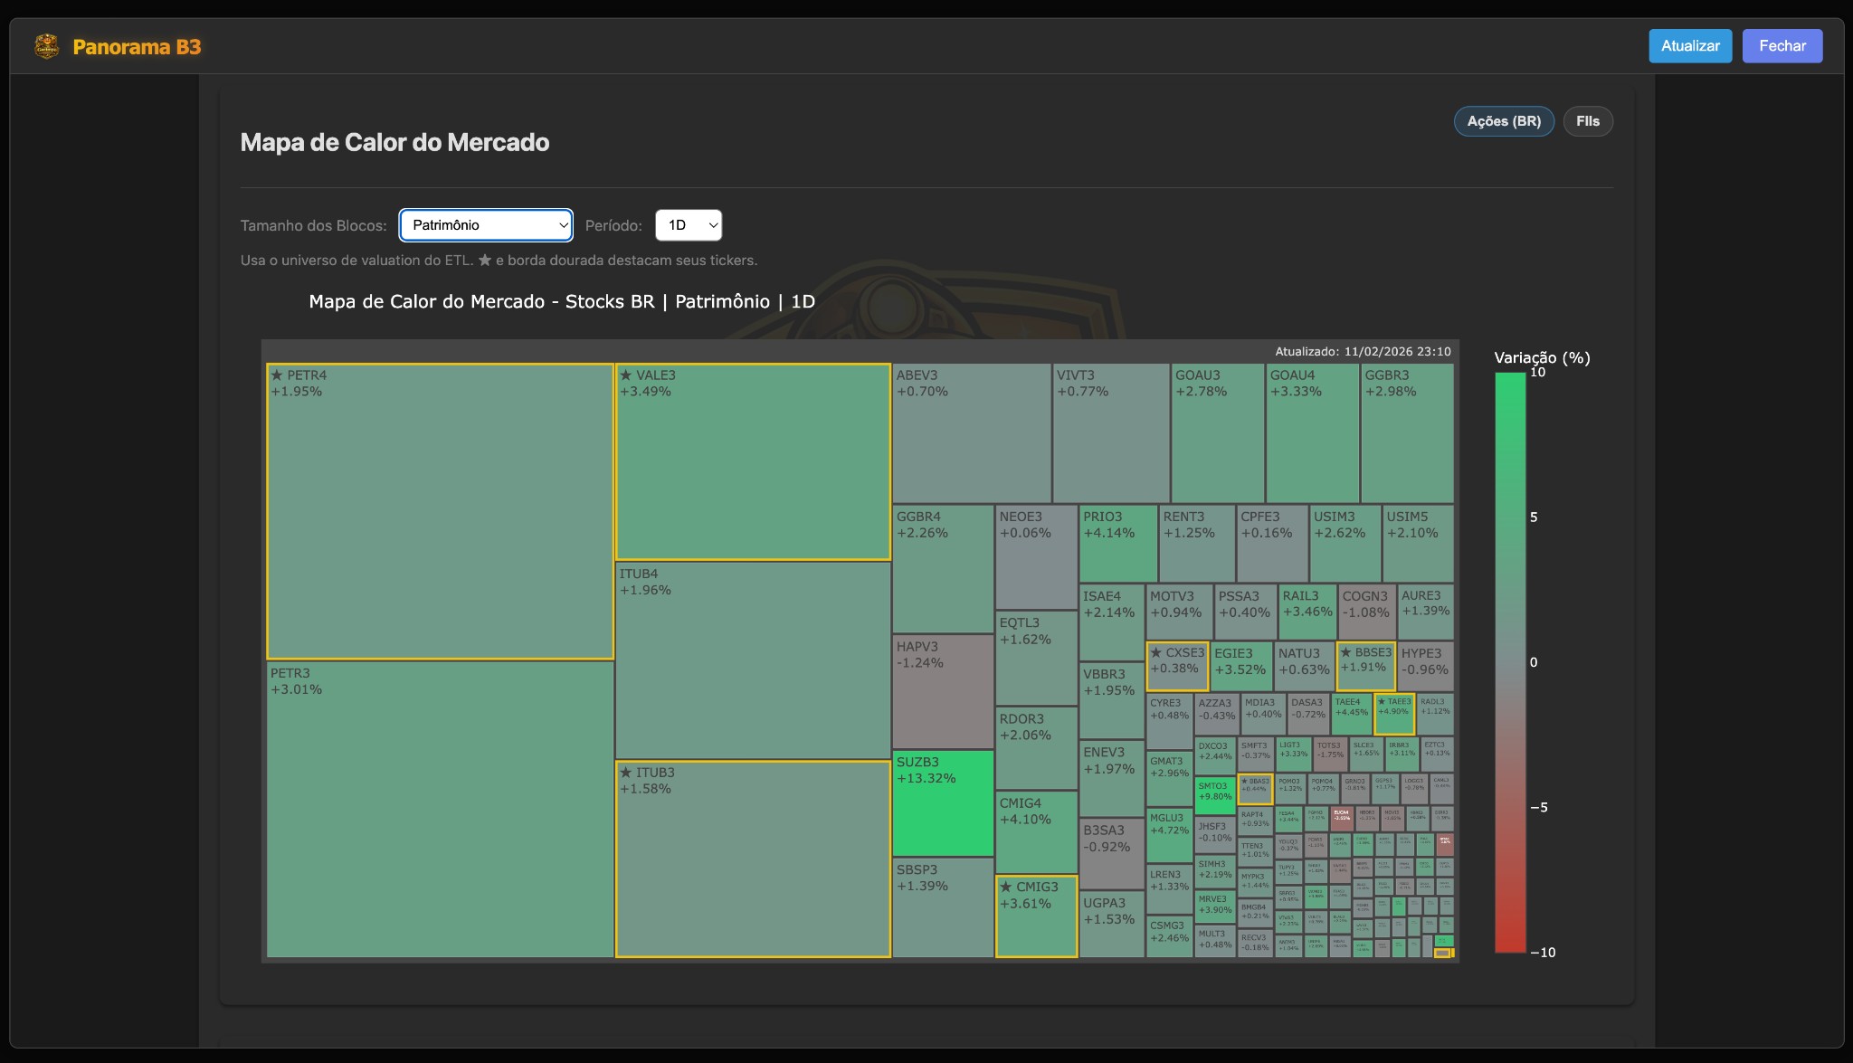This screenshot has height=1063, width=1853.
Task: Switch to the FIIs tab
Action: pos(1587,120)
